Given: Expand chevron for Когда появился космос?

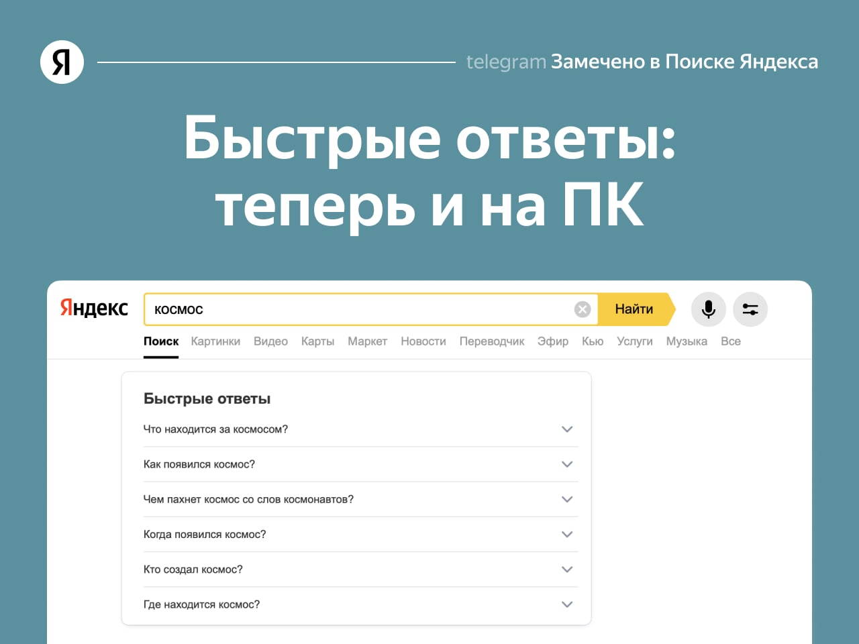Looking at the screenshot, I should (x=567, y=535).
